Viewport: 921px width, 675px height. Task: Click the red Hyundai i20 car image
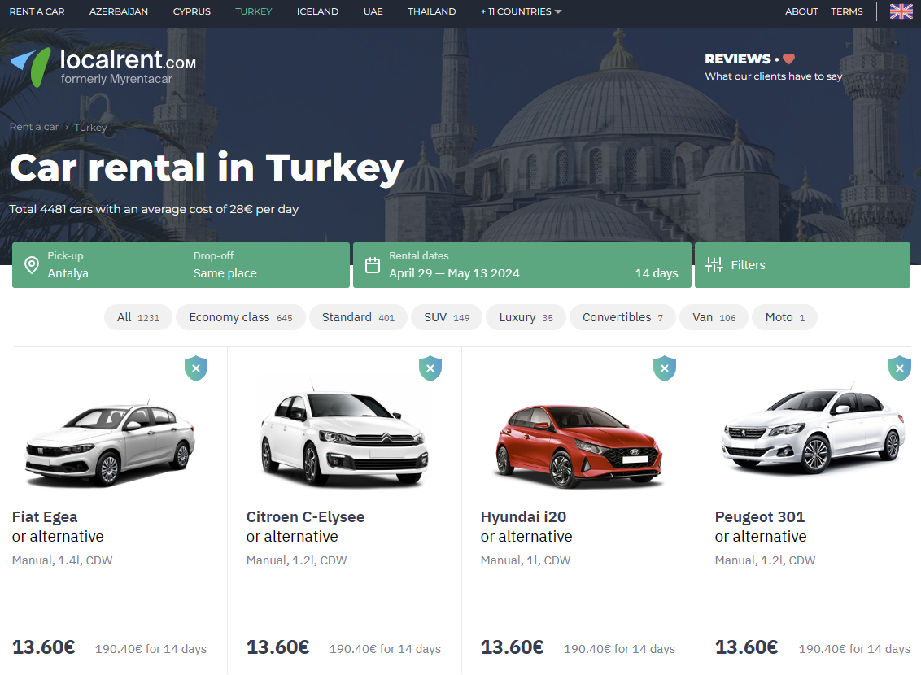point(578,443)
